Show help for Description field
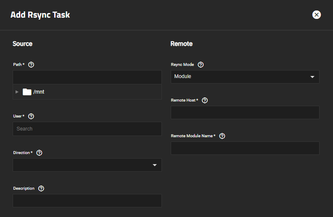 click(x=41, y=188)
